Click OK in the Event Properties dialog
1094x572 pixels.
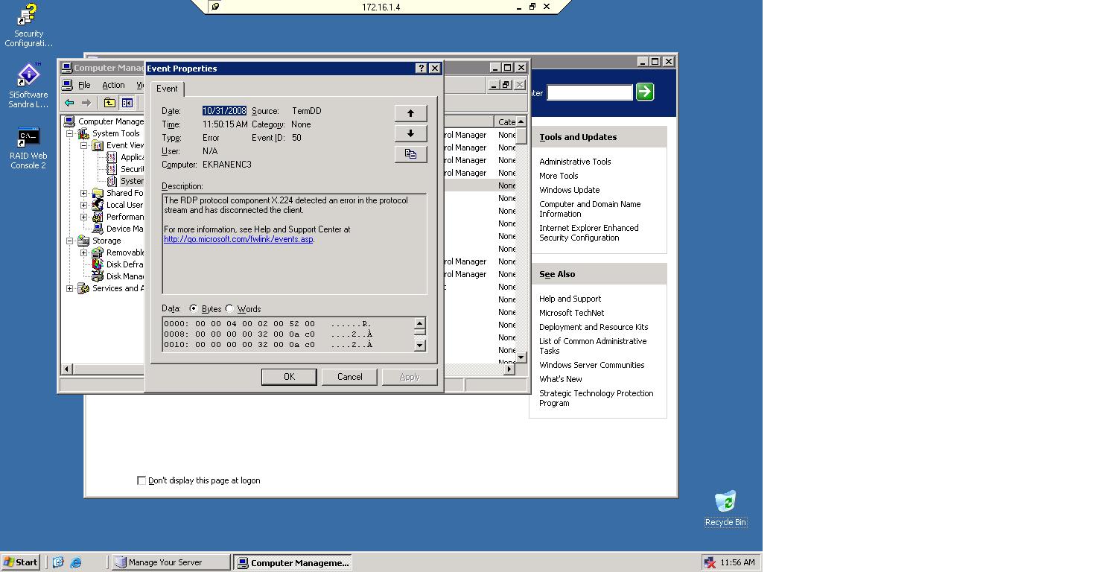(289, 377)
